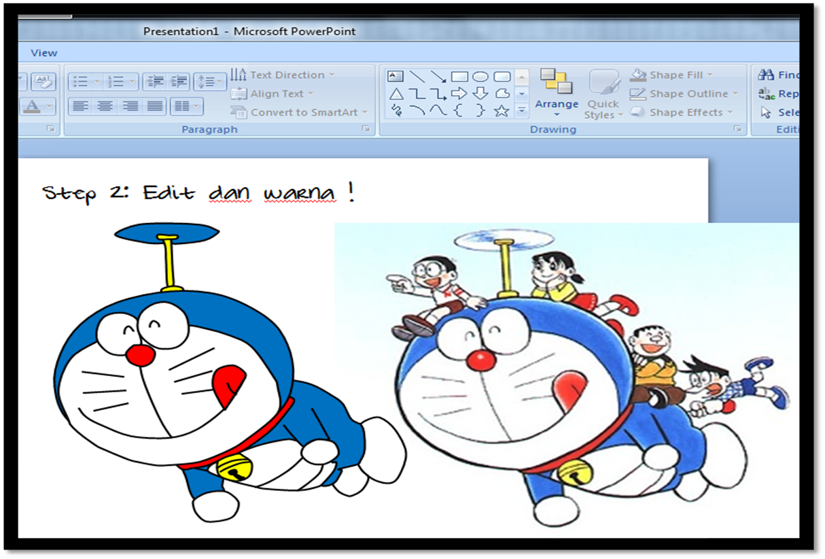Open the Line Spacing dropdown
This screenshot has width=825, height=559.
pos(209,82)
